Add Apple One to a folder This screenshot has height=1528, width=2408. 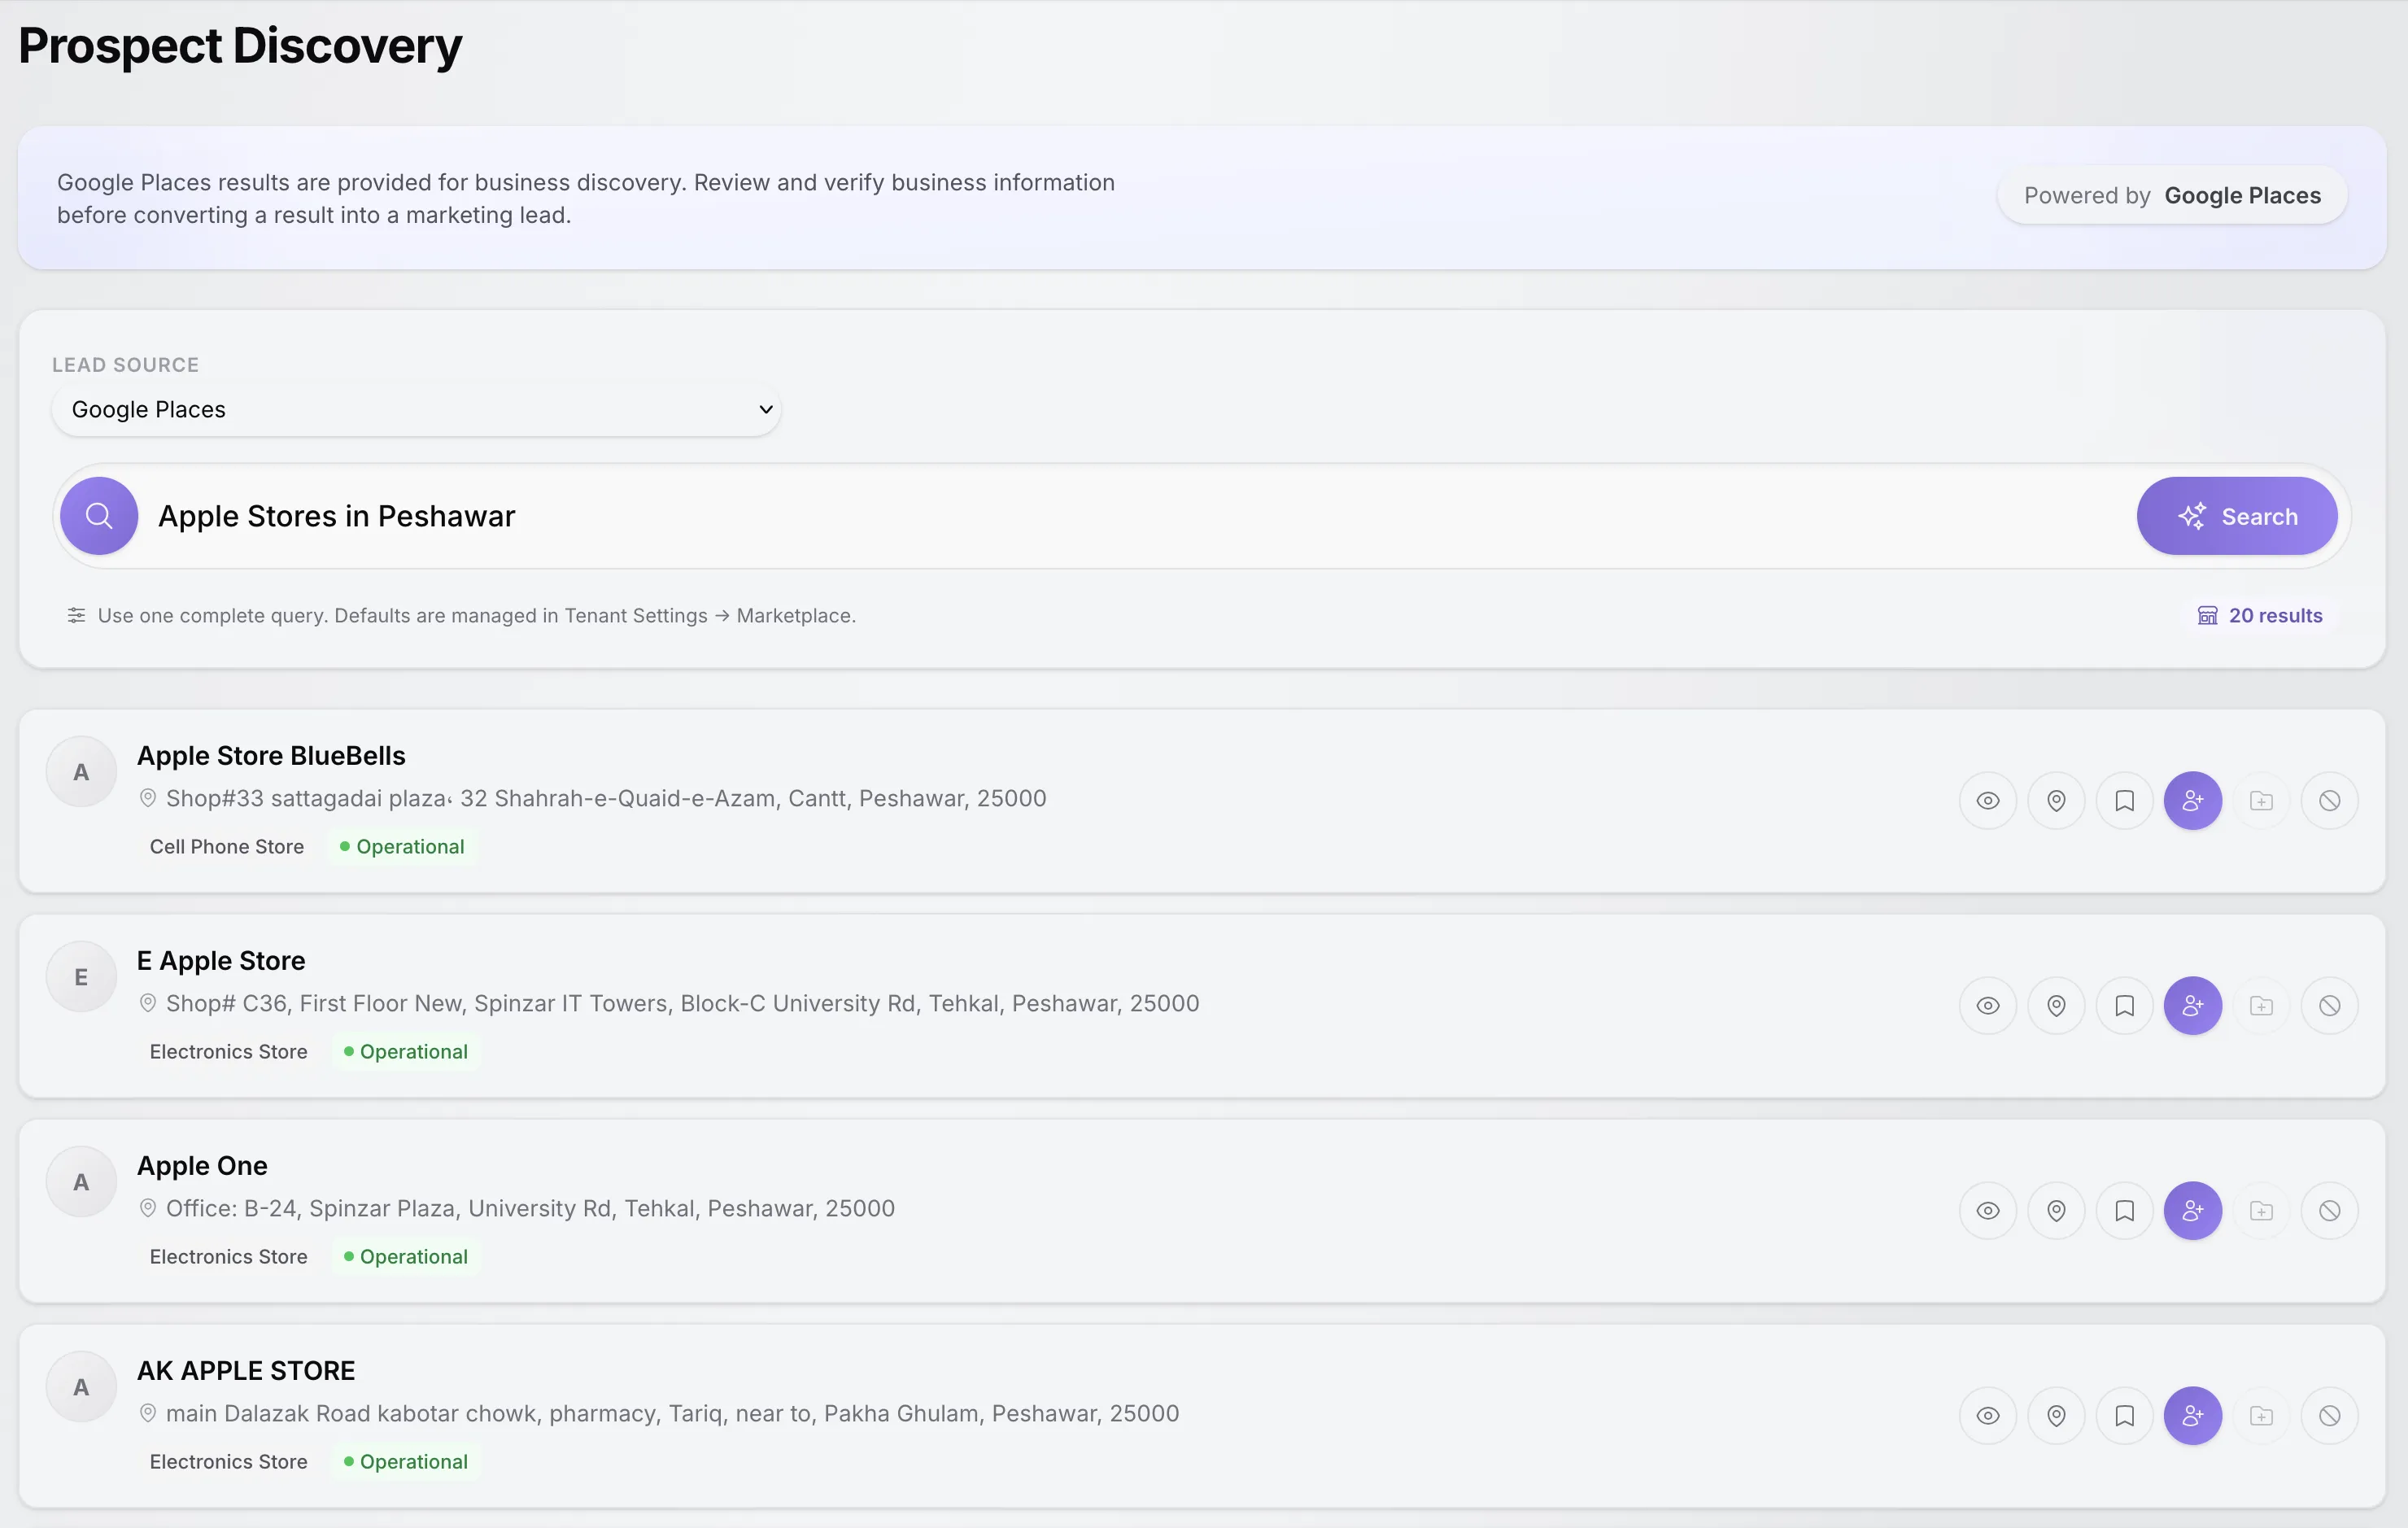(x=2261, y=1211)
